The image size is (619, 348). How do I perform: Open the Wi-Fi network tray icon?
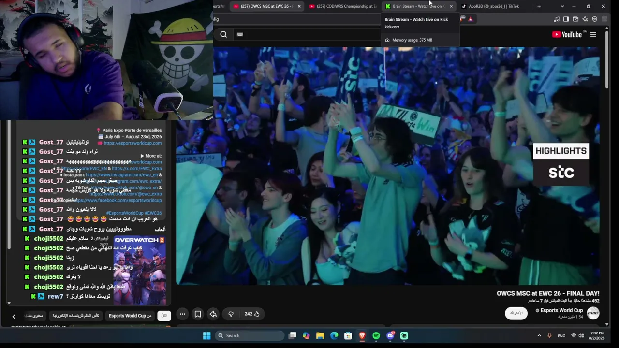[574, 336]
